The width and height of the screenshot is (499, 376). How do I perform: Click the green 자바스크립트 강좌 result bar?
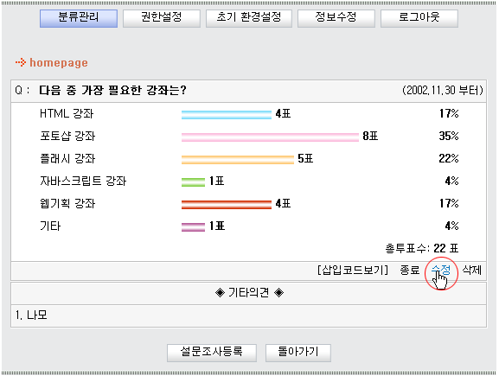coord(193,182)
